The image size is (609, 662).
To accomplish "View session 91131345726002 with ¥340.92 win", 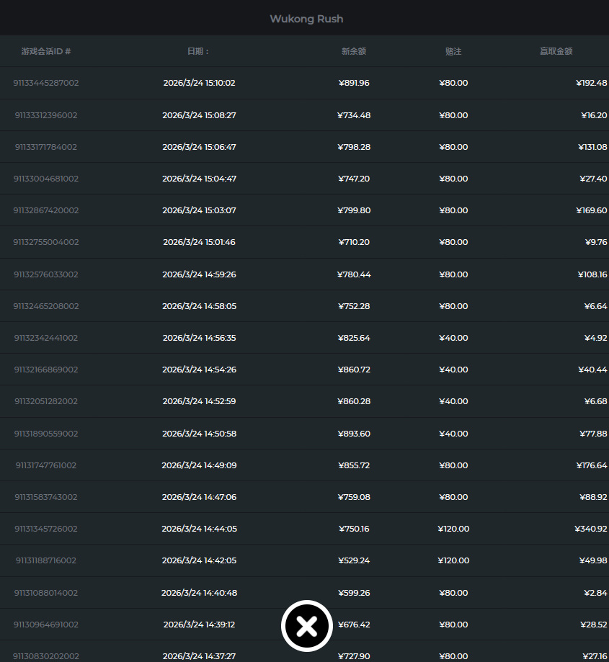I will pos(46,529).
